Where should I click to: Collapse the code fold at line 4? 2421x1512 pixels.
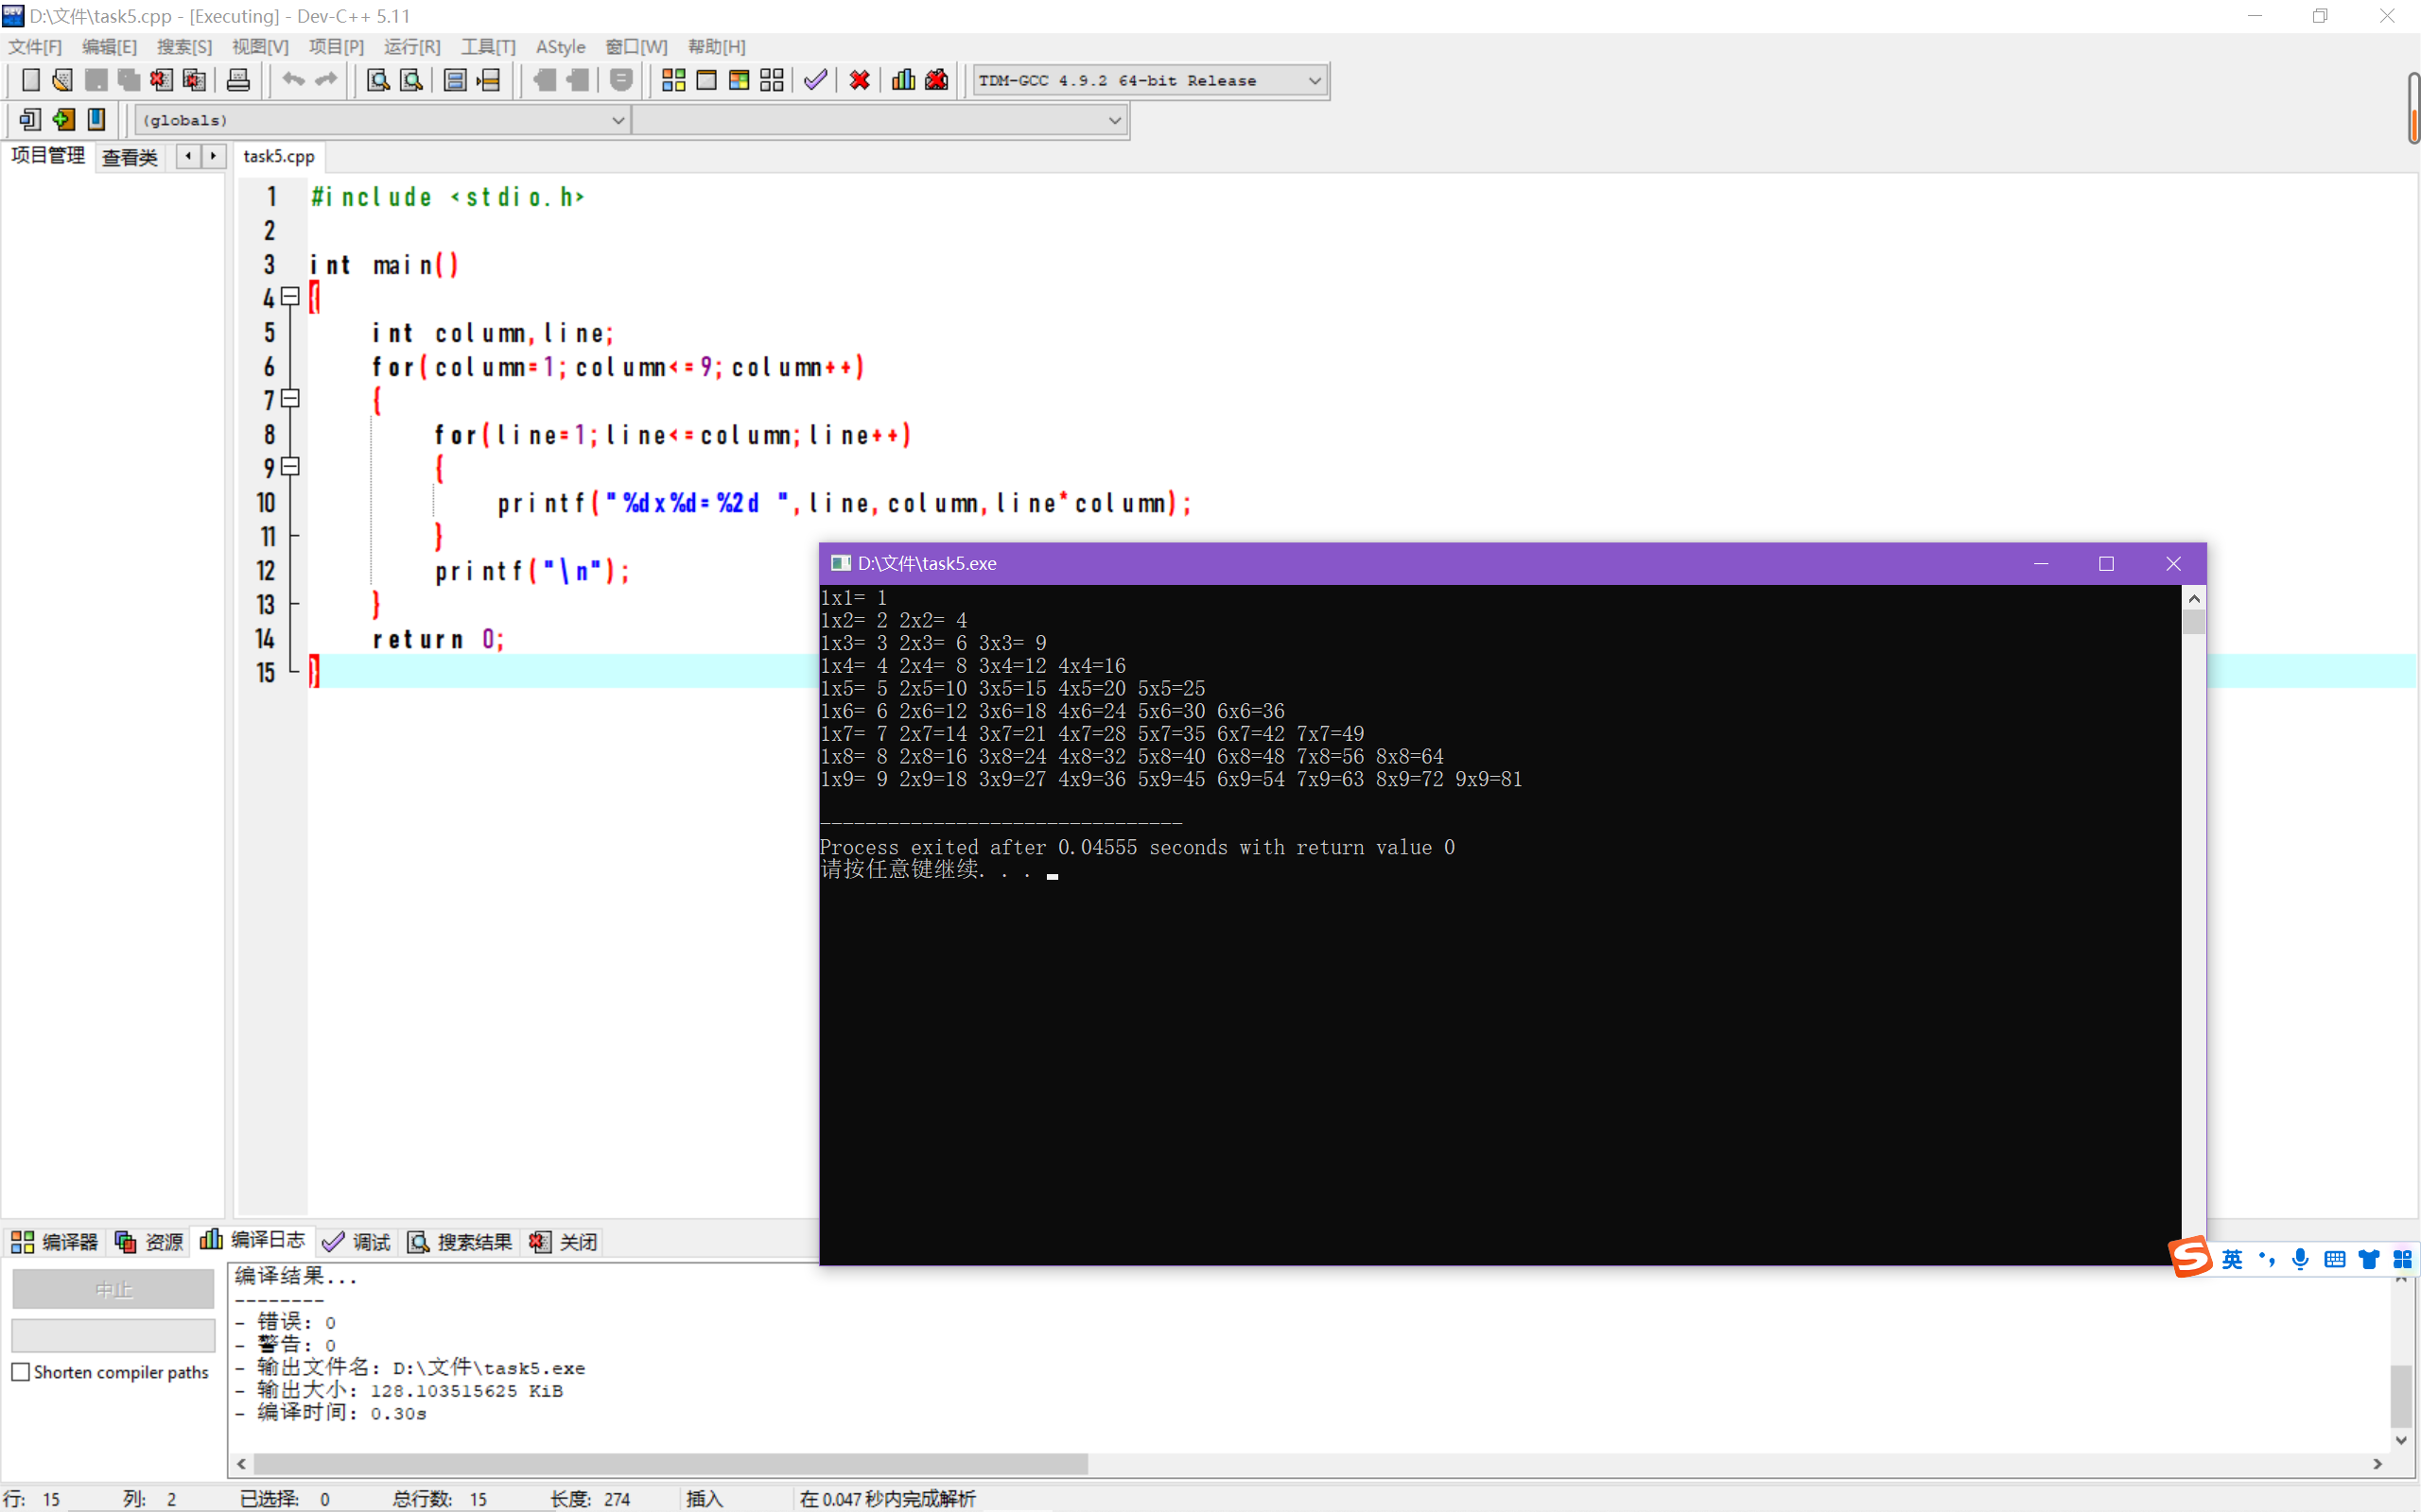290,296
